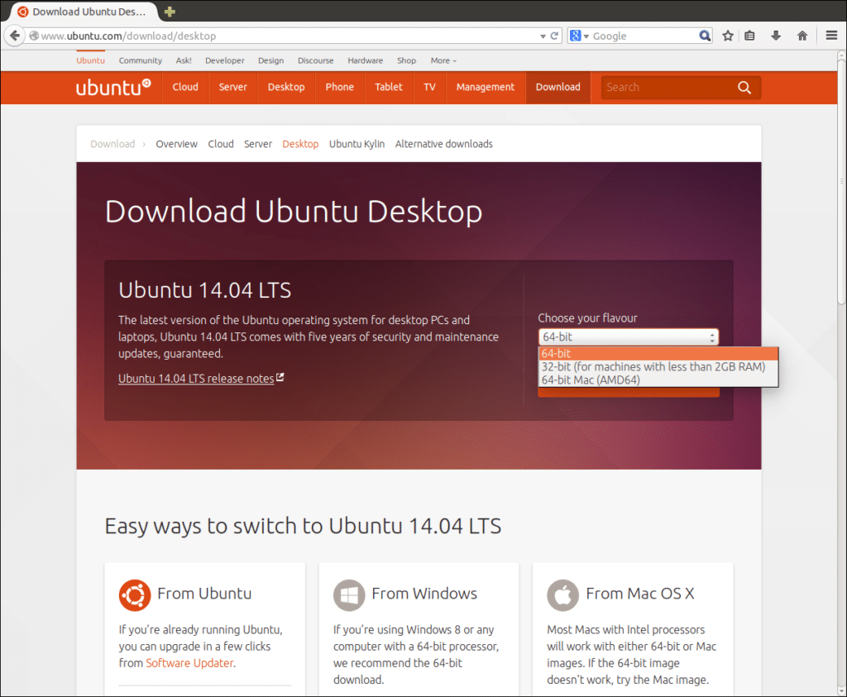Open Alternative downloads sub-navigation item
Viewport: 847px width, 697px height.
[x=444, y=144]
